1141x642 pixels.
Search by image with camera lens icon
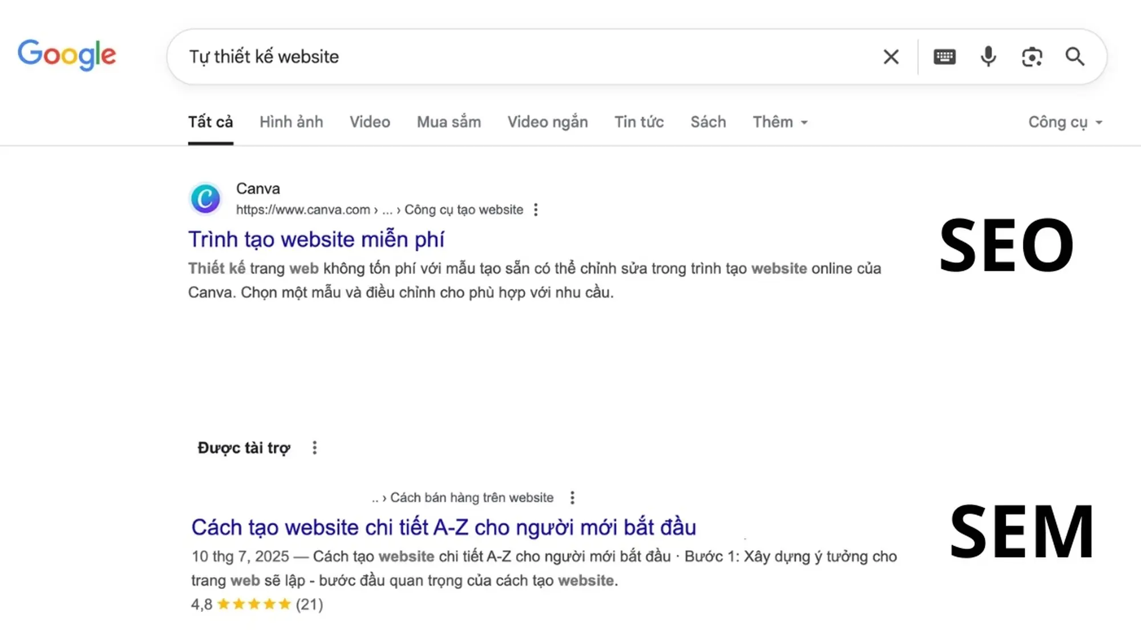(x=1031, y=57)
